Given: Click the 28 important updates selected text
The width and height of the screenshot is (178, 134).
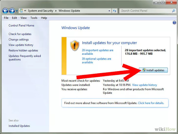Looking at the screenshot, I should coord(145,52).
